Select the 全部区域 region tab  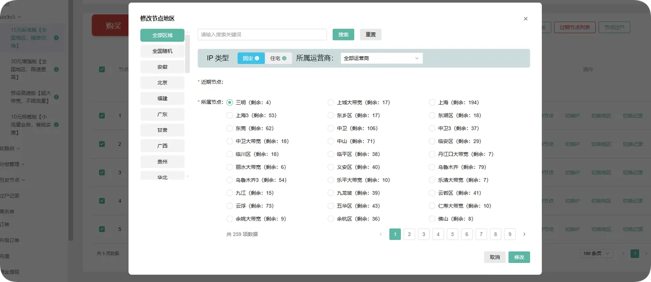coord(162,35)
